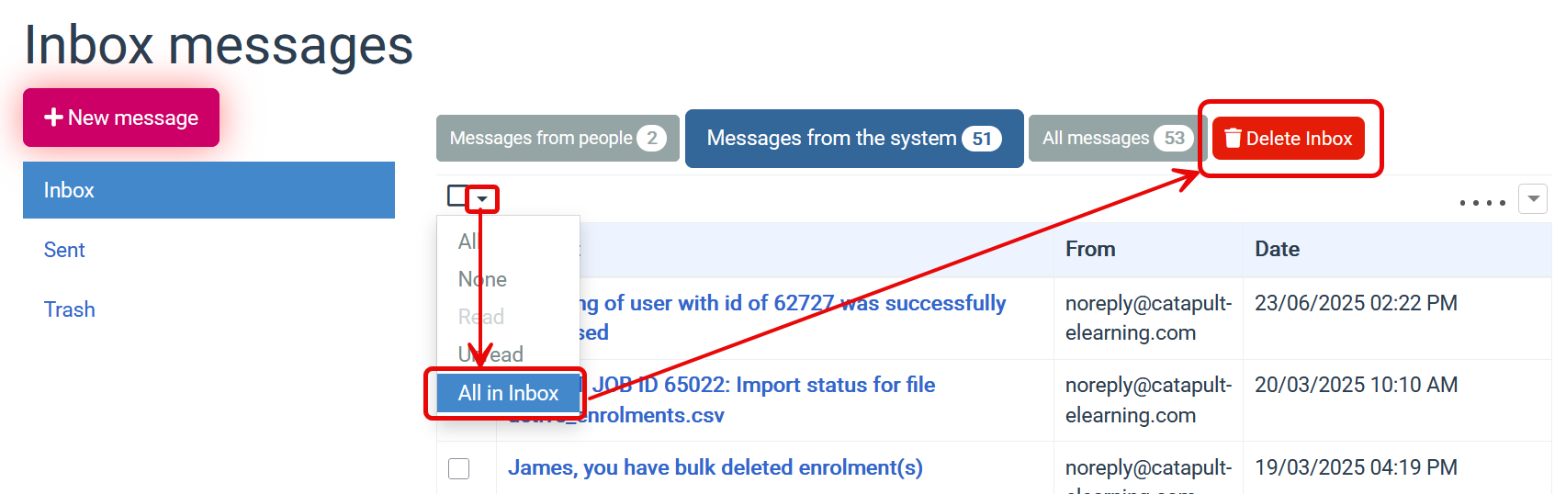1566x494 pixels.
Task: Tick the select-all checkbox above the message list
Action: [x=456, y=196]
